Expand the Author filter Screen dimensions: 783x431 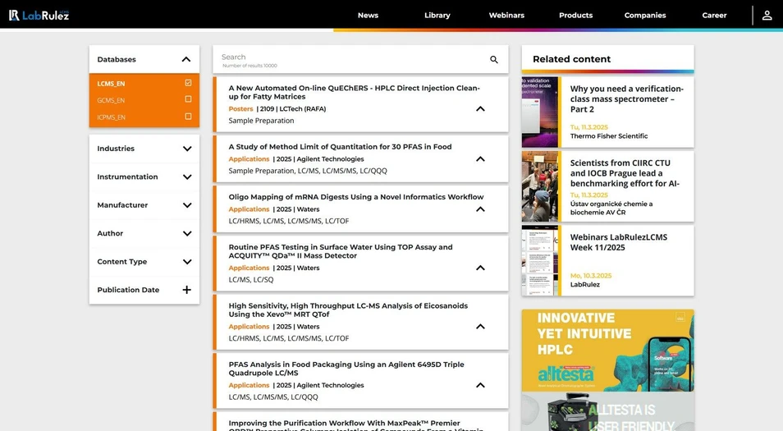[187, 233]
